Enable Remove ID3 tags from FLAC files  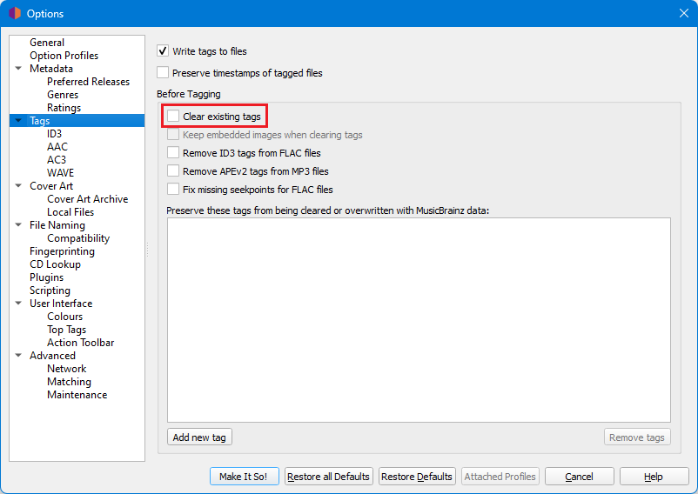tap(173, 152)
